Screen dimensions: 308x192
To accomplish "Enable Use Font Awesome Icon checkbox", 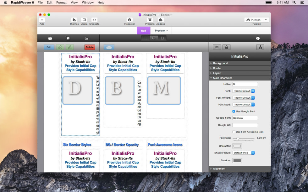I will [x=234, y=132].
